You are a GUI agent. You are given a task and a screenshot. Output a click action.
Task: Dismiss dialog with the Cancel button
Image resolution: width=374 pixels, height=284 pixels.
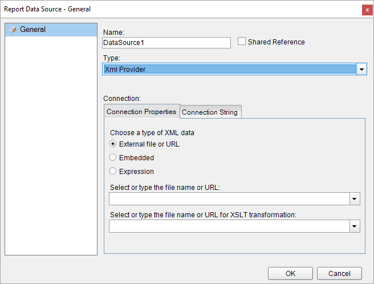coord(339,273)
